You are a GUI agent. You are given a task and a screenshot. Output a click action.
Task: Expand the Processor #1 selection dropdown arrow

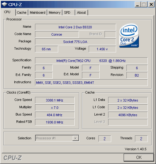[76, 138]
